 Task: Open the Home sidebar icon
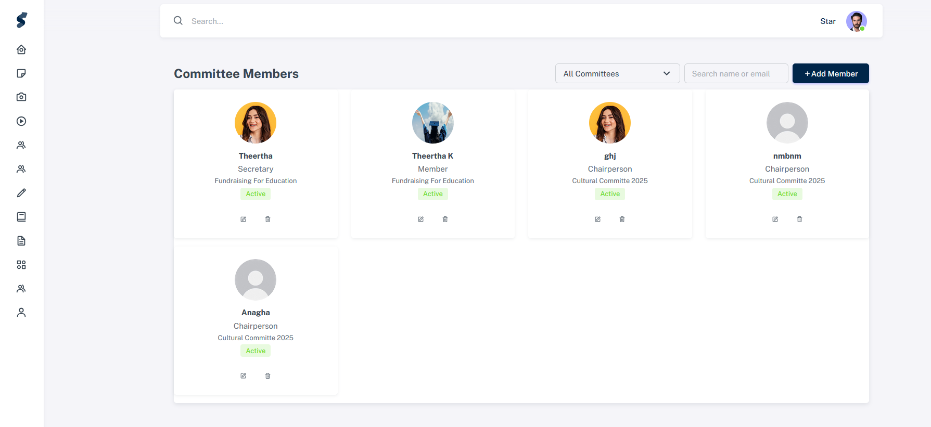[21, 49]
